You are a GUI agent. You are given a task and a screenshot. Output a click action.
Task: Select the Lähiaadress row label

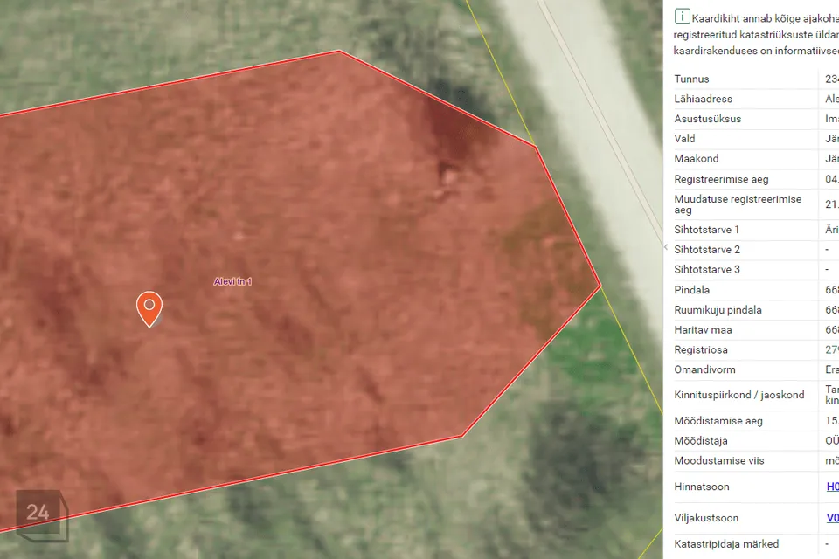click(x=703, y=100)
